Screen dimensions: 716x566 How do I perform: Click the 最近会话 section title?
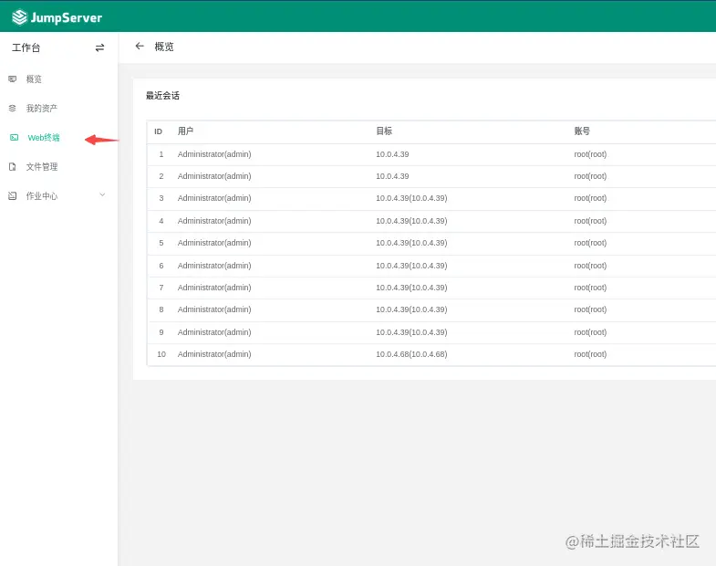[x=162, y=96]
